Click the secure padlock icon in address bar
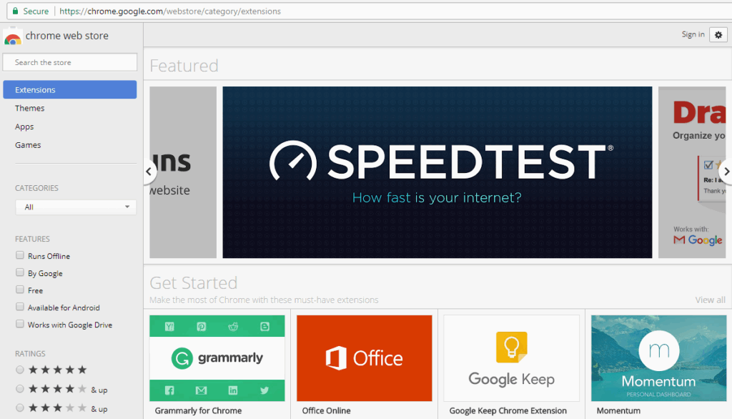 tap(16, 11)
